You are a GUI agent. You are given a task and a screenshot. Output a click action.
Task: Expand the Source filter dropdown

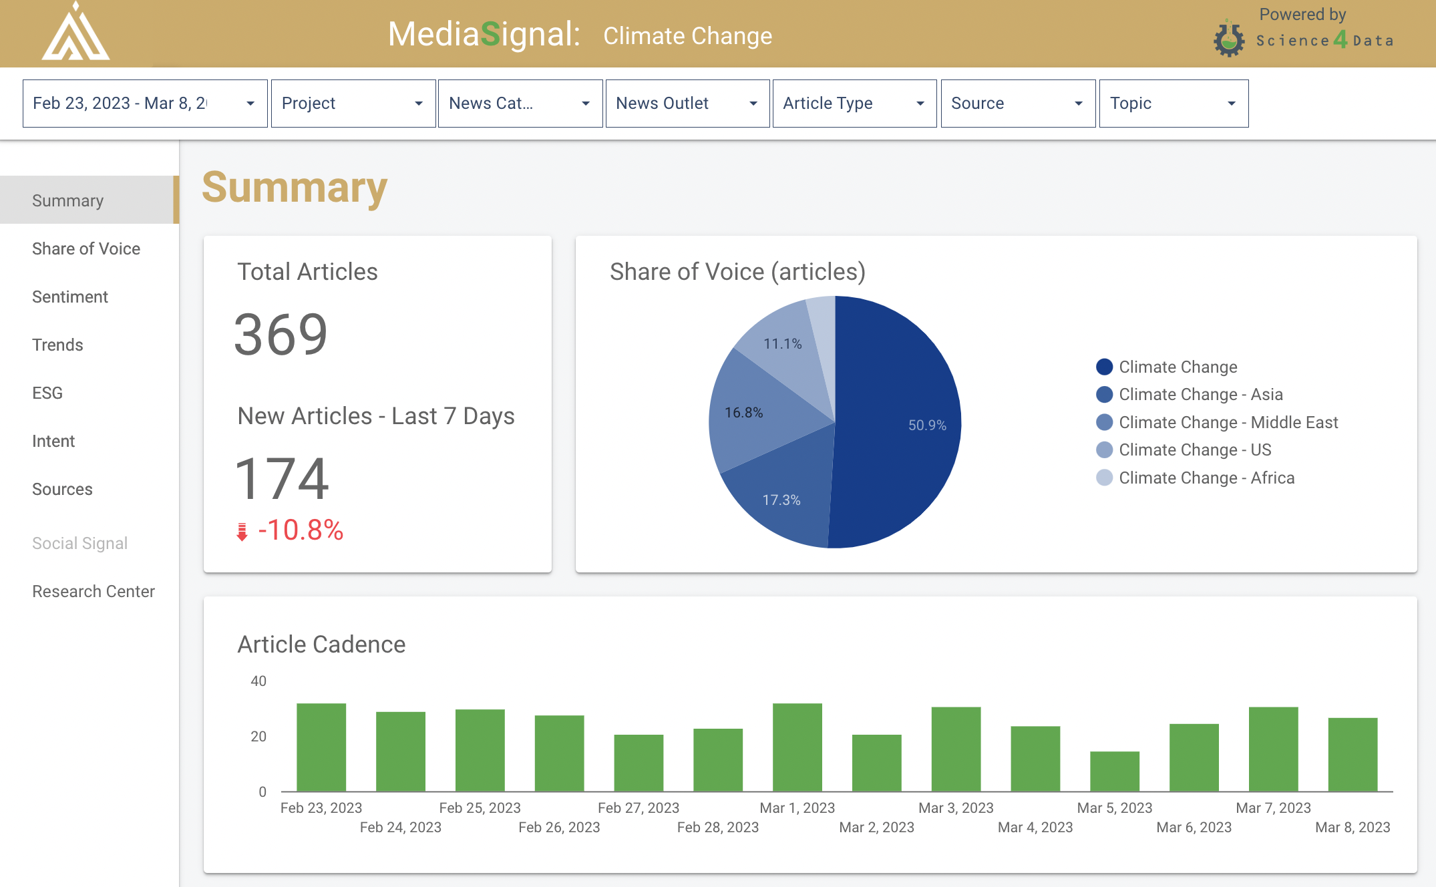point(1018,104)
